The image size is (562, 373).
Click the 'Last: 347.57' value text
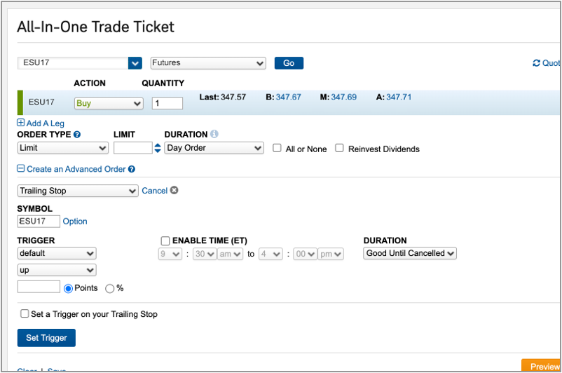point(223,97)
